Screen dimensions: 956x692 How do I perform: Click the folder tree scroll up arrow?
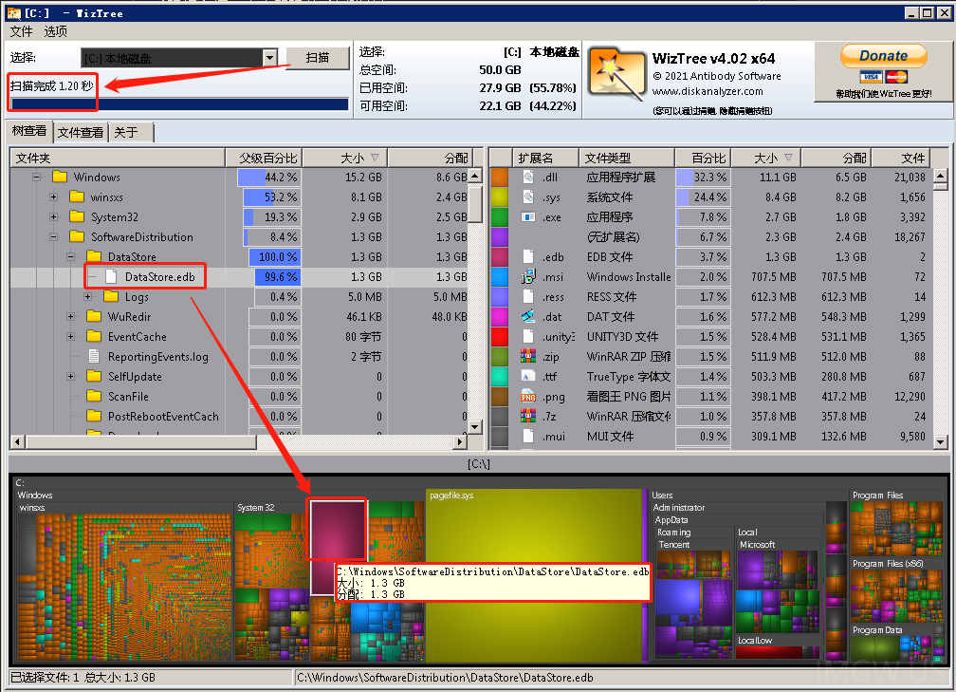pyautogui.click(x=475, y=177)
